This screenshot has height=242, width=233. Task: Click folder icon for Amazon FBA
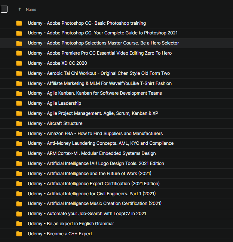pos(19,134)
